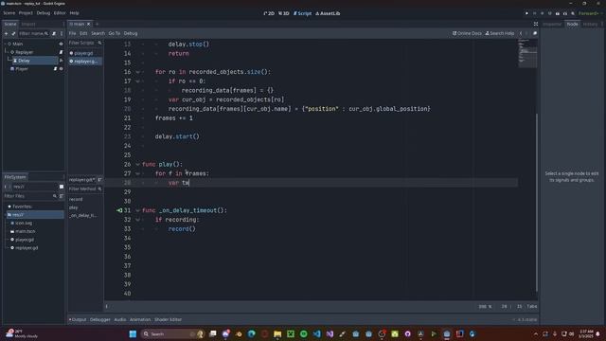
Task: Attach script icon beside scene filter field
Action: [x=54, y=34]
